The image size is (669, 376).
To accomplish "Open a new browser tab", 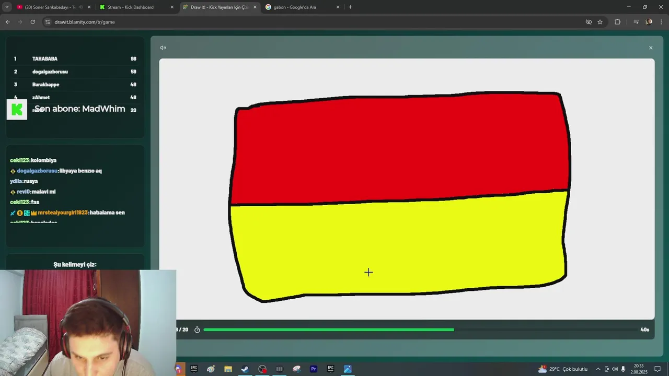I will [x=350, y=7].
